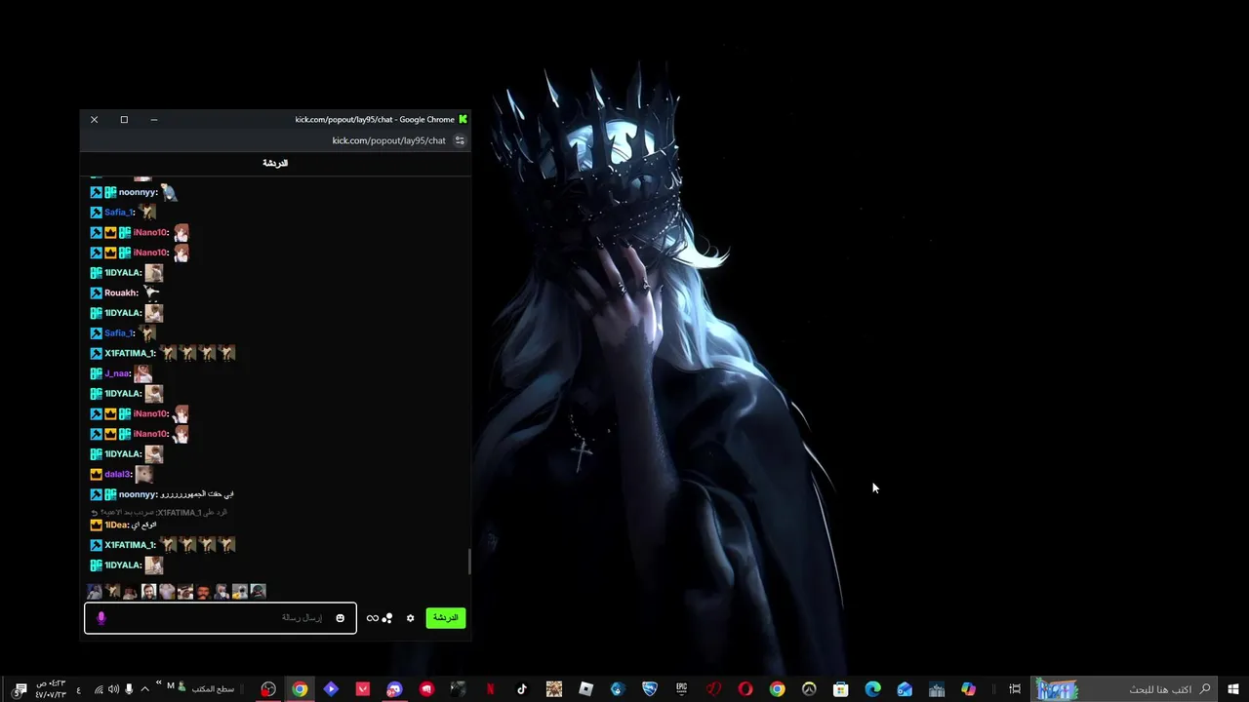Click the emote in J_naa's message
1249x702 pixels.
pos(143,373)
